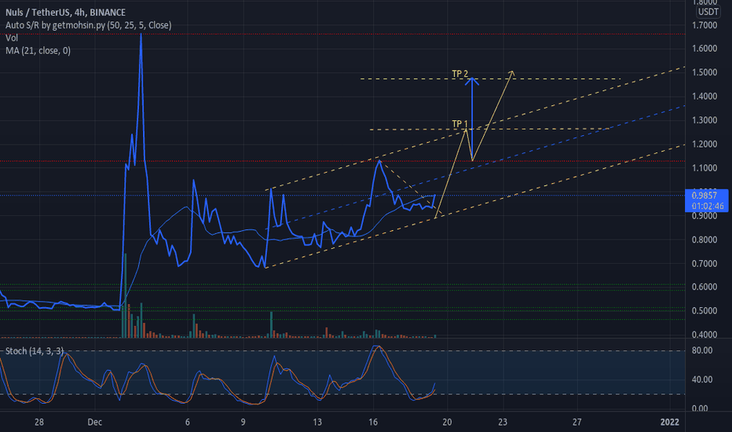The image size is (732, 432).
Task: Click the current price label 0.9857
Action: [x=704, y=196]
